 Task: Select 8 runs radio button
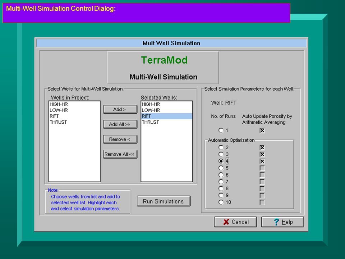coord(221,188)
